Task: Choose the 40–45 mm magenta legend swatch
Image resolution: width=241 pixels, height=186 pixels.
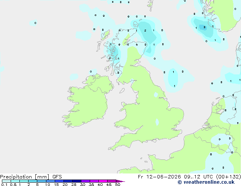Action: click(103, 181)
